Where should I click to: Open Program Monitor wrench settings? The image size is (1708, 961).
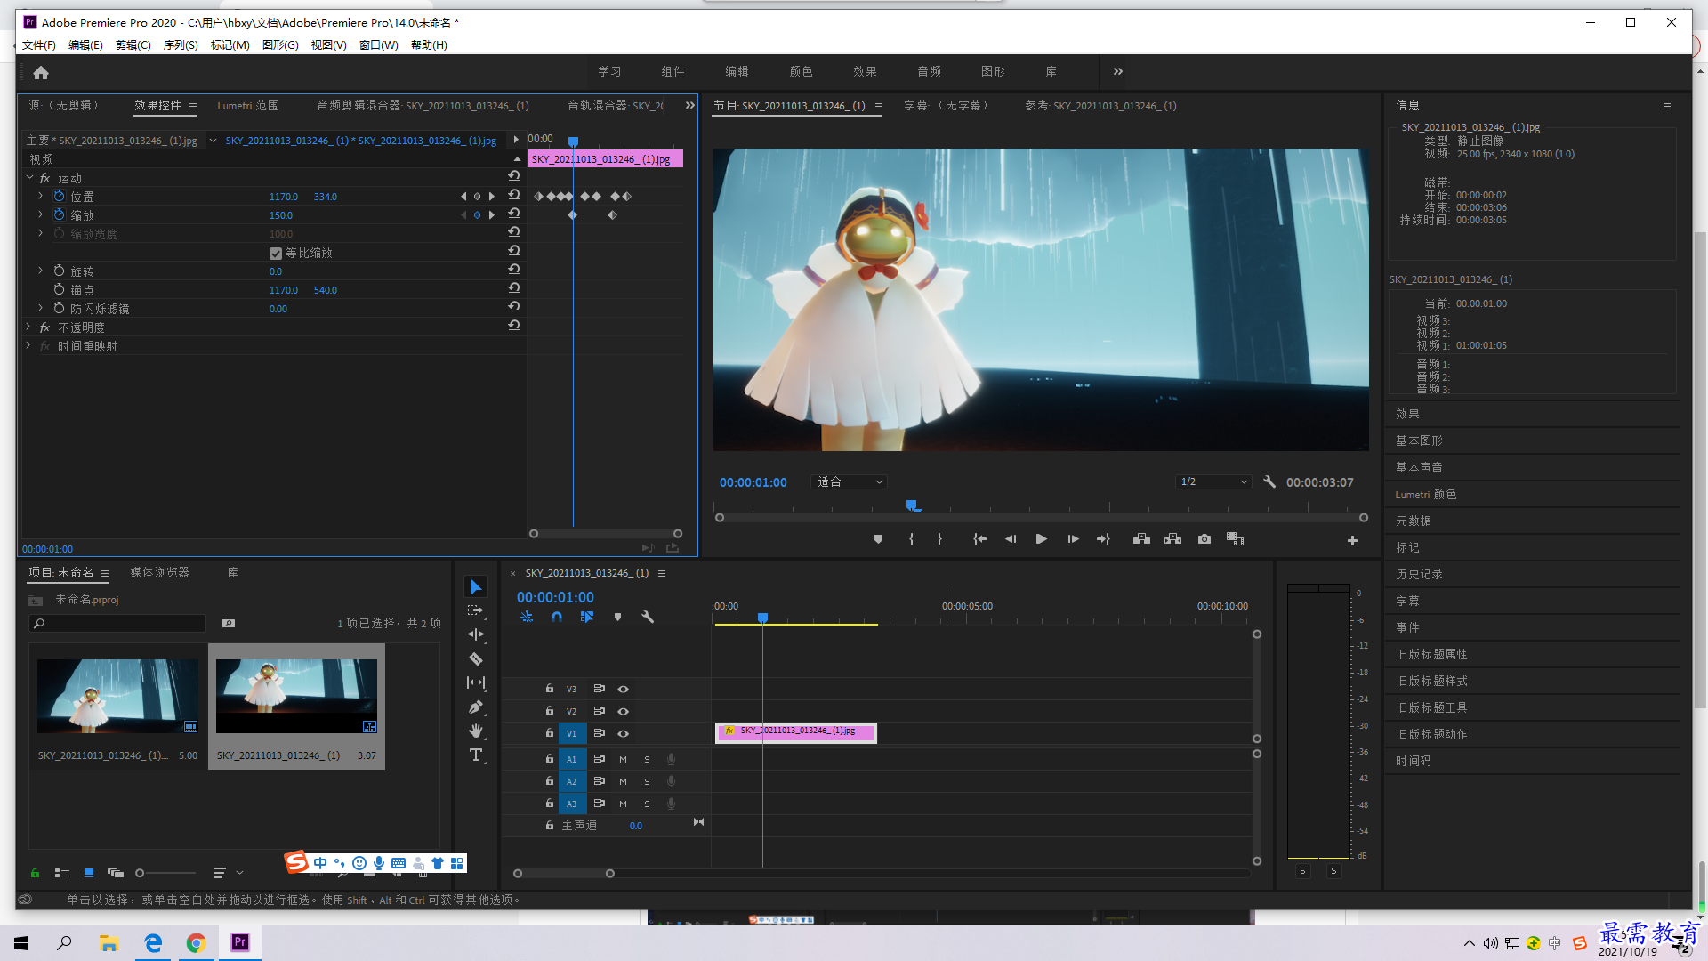[1269, 481]
